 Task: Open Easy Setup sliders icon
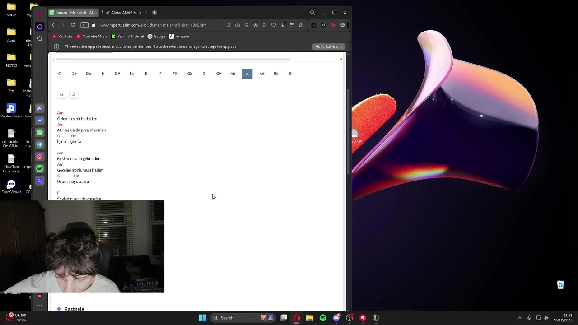pyautogui.click(x=292, y=25)
